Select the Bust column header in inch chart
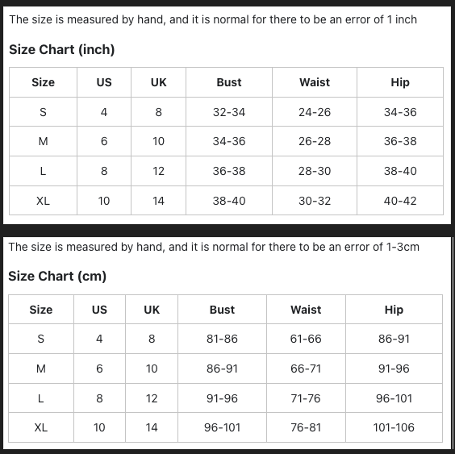The height and width of the screenshot is (454, 455). click(229, 82)
